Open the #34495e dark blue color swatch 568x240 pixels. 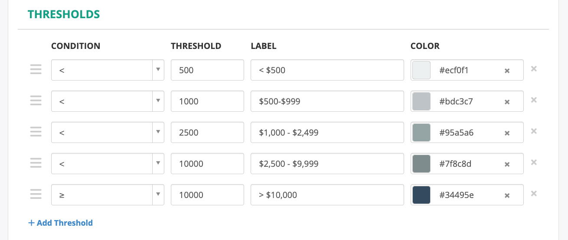coord(421,195)
